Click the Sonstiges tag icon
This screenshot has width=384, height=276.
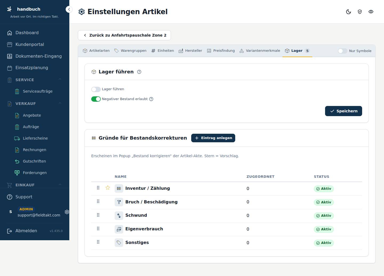point(119,243)
